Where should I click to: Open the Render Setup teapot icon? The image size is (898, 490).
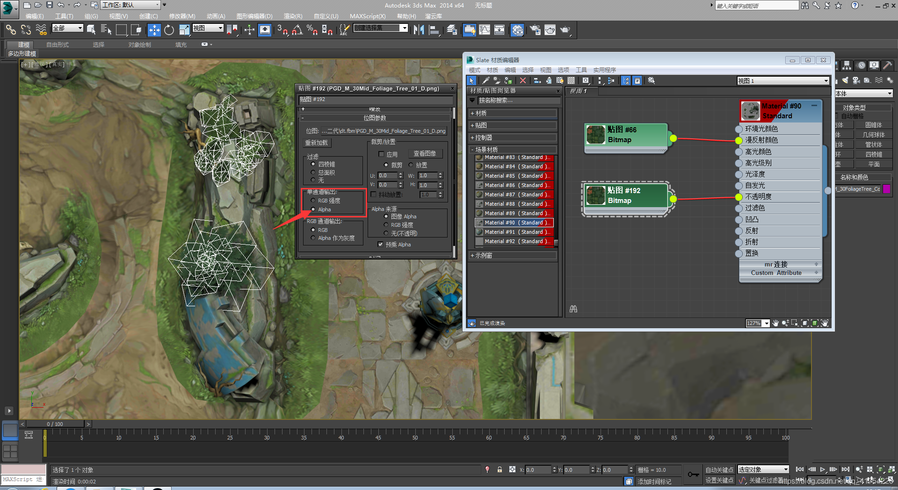point(535,30)
